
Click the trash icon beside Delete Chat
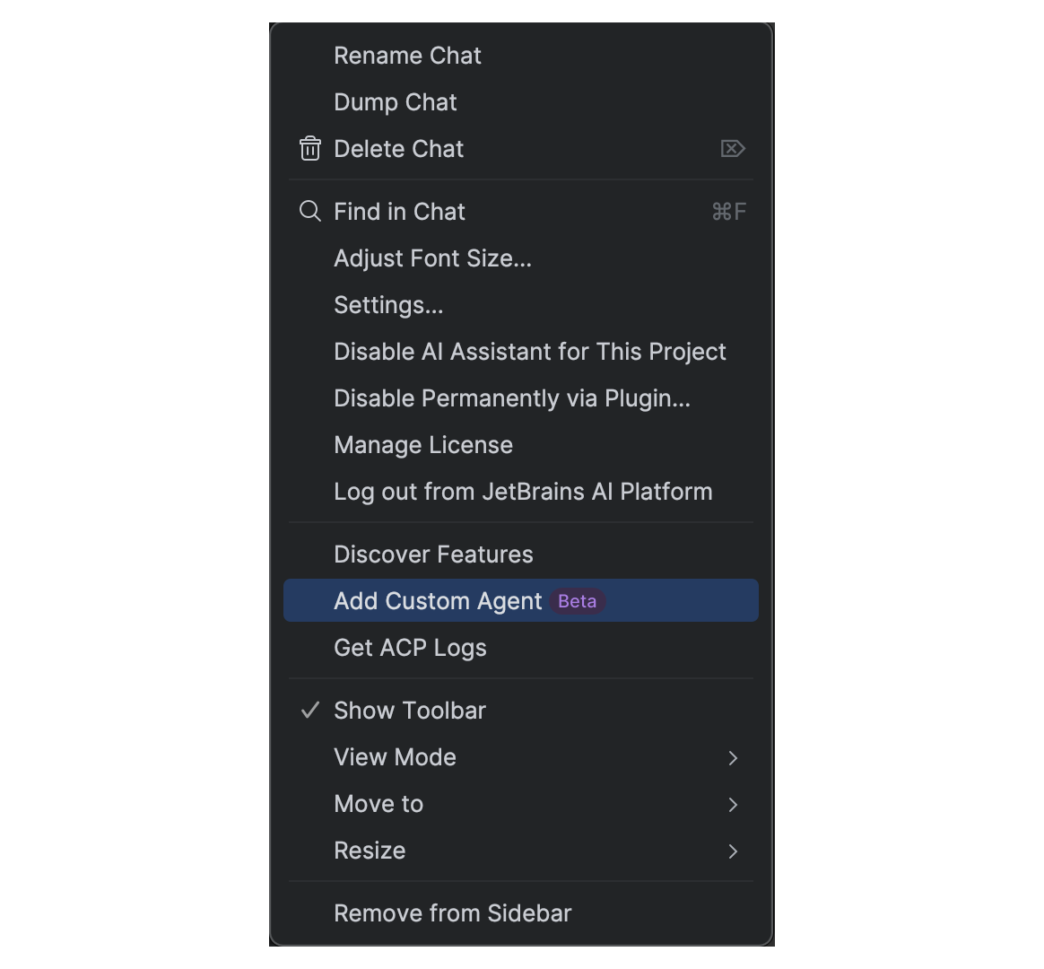coord(309,149)
